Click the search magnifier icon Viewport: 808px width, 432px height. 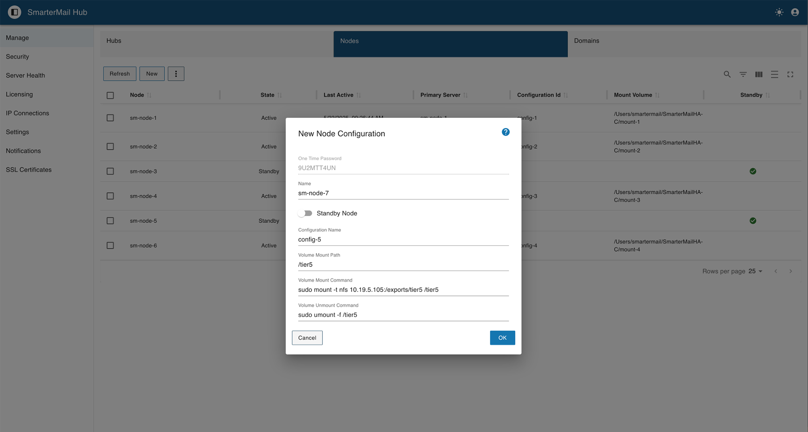727,74
